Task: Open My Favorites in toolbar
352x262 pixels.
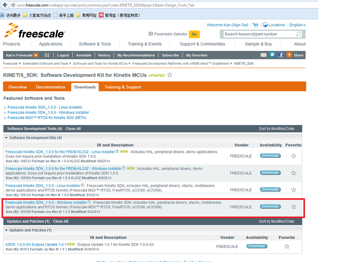Action: [x=197, y=55]
